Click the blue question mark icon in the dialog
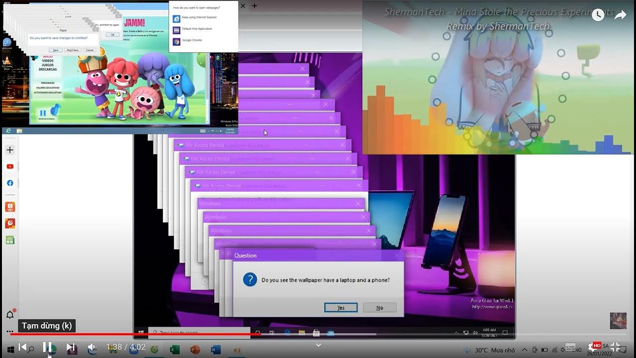636x358 pixels. point(249,279)
